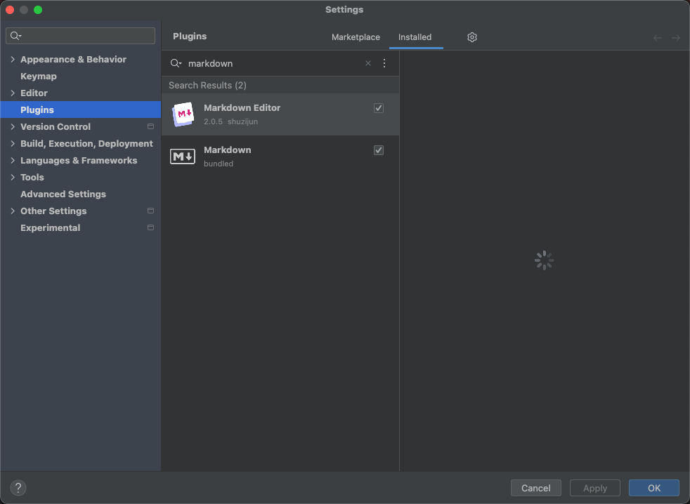Disable the Markdown Editor plugin checkbox
The image size is (690, 504).
379,108
